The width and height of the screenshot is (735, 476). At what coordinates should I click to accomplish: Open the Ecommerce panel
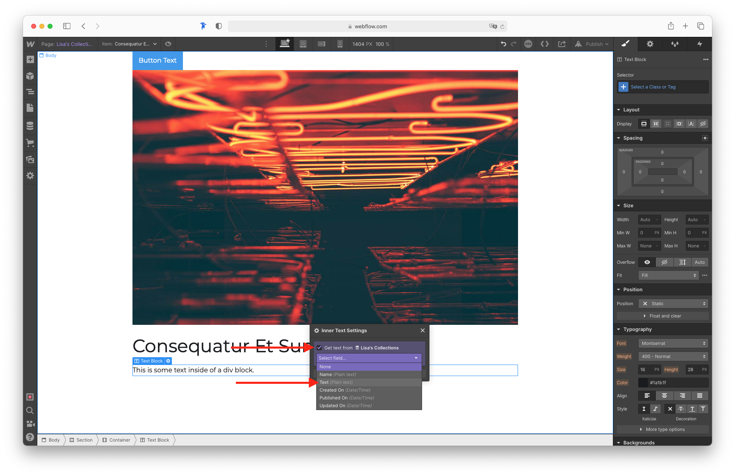(30, 143)
